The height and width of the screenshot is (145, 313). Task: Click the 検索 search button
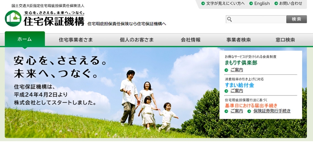(x=297, y=19)
